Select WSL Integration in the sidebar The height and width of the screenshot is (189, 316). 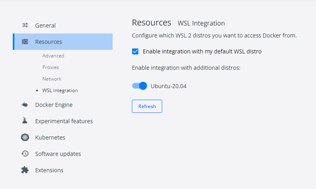(x=60, y=91)
